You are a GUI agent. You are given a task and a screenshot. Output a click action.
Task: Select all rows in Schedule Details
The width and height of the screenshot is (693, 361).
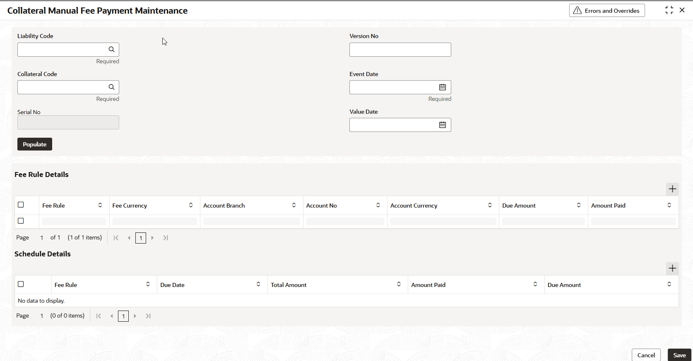click(21, 284)
